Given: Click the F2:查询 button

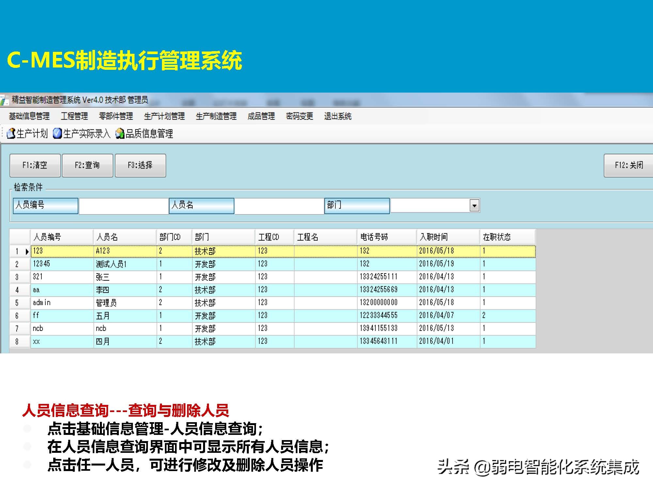Looking at the screenshot, I should 88,165.
